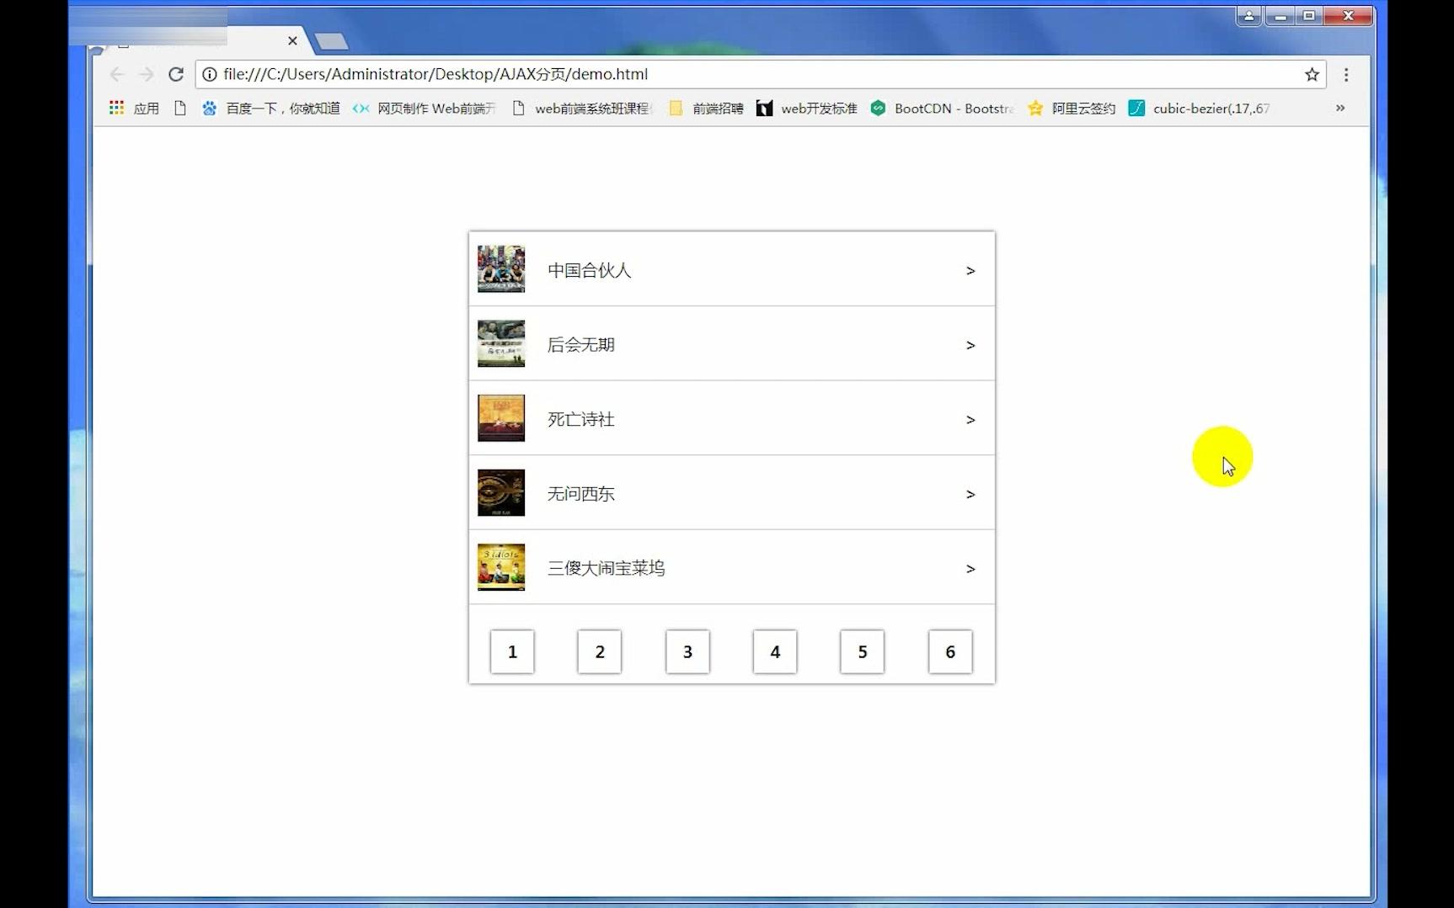The width and height of the screenshot is (1454, 908).
Task: Show overflow bookmarks with the chevron
Action: coord(1340,108)
